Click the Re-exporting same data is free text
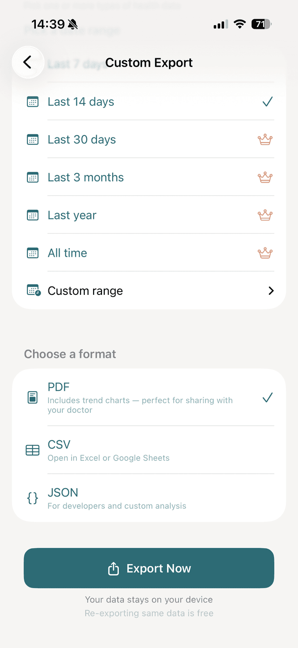This screenshot has width=298, height=648. click(x=149, y=613)
